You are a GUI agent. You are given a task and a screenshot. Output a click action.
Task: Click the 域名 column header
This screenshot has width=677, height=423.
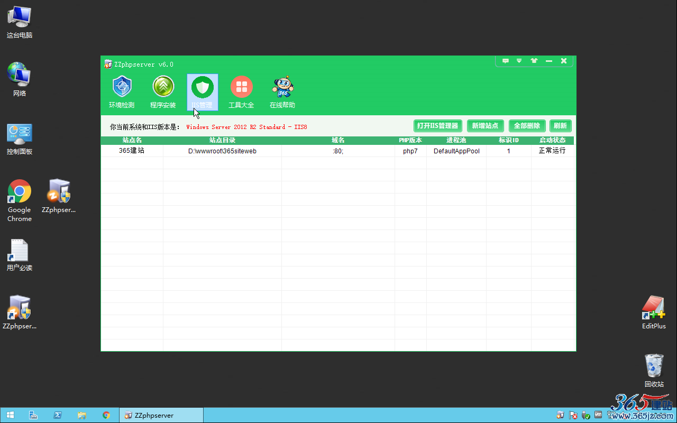click(x=338, y=140)
